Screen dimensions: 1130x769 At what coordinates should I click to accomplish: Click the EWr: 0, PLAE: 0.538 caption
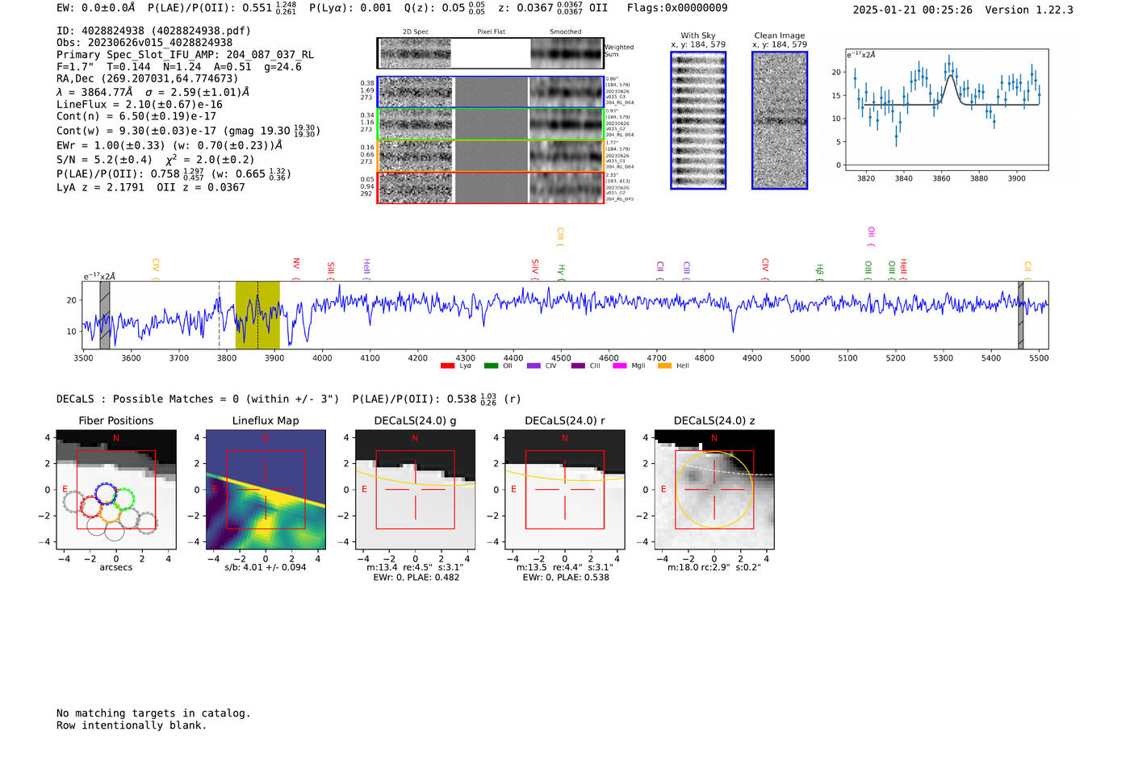click(565, 578)
